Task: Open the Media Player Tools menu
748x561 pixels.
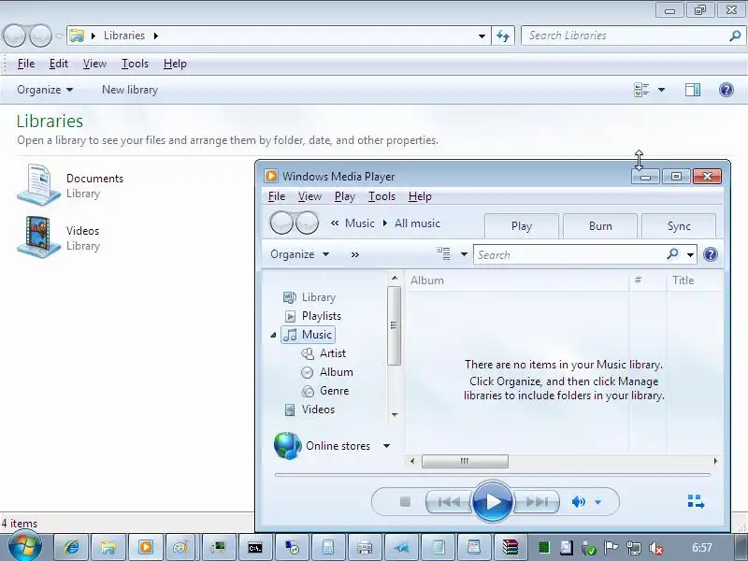Action: click(381, 196)
